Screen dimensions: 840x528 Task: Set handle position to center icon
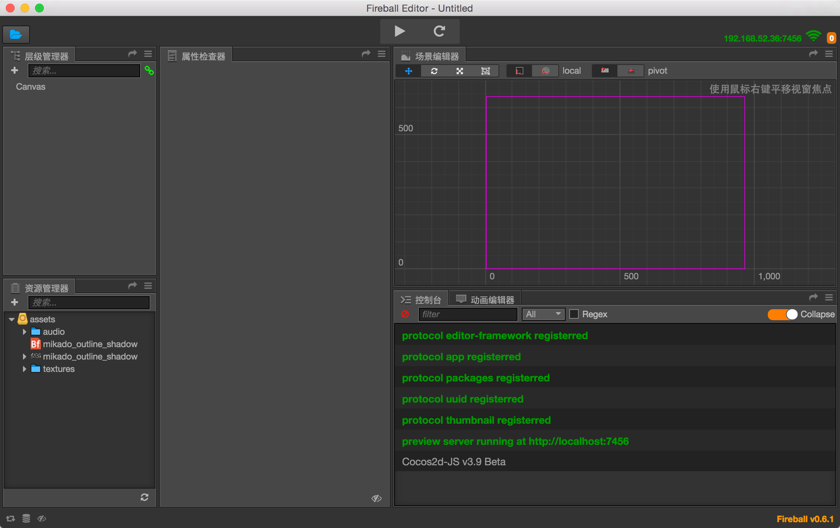pyautogui.click(x=631, y=71)
